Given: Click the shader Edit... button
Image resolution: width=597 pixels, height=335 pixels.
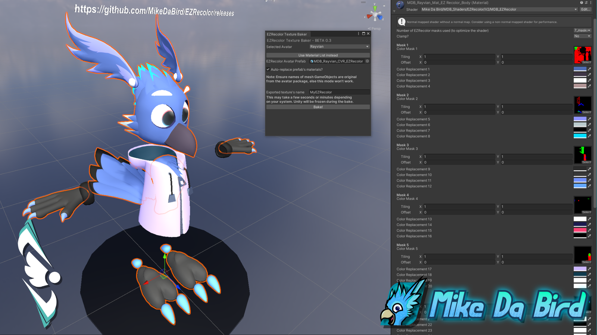Looking at the screenshot, I should click(586, 9).
